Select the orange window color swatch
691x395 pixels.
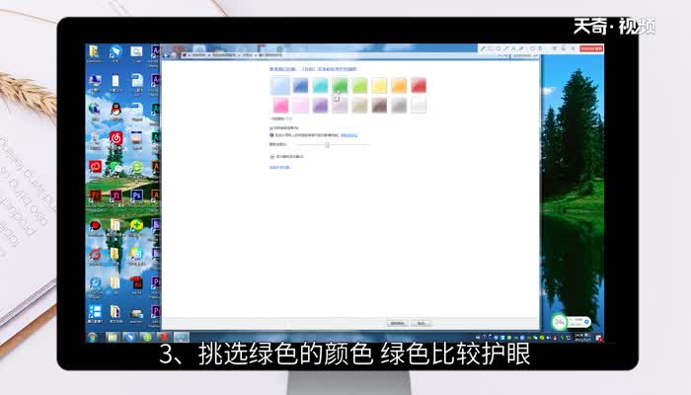click(399, 86)
